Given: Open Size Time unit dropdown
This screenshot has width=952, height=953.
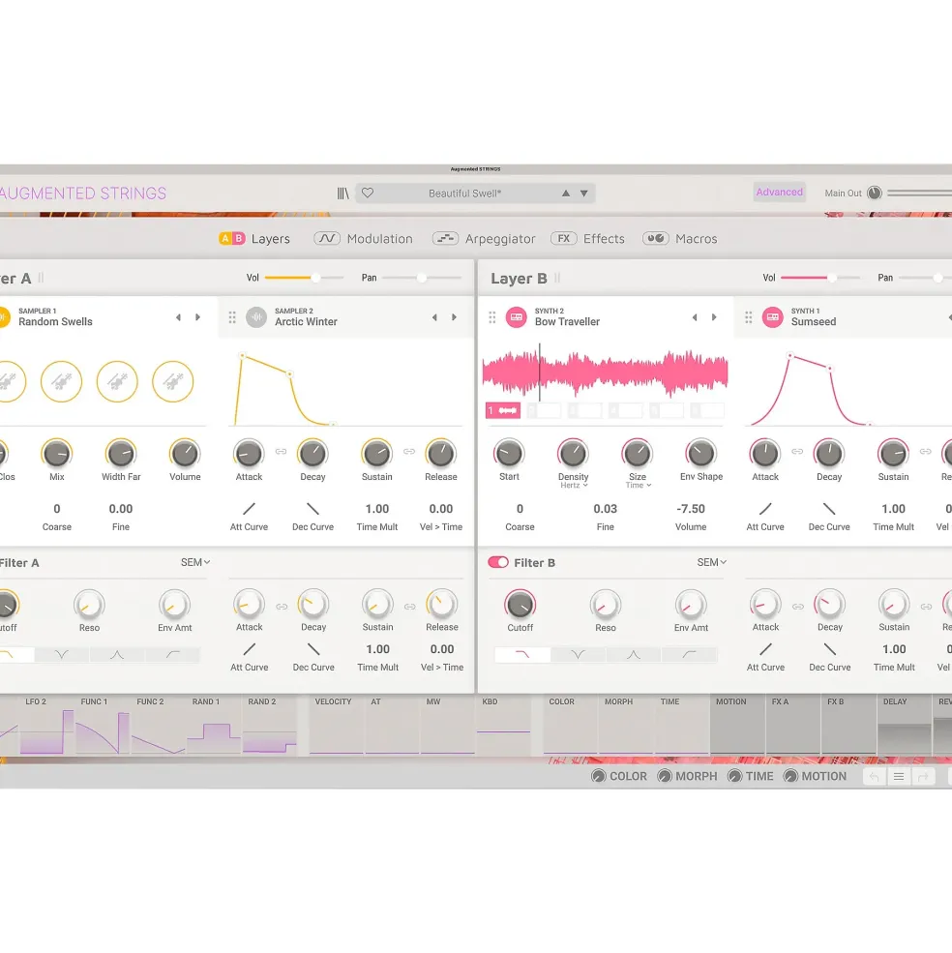Looking at the screenshot, I should point(639,485).
